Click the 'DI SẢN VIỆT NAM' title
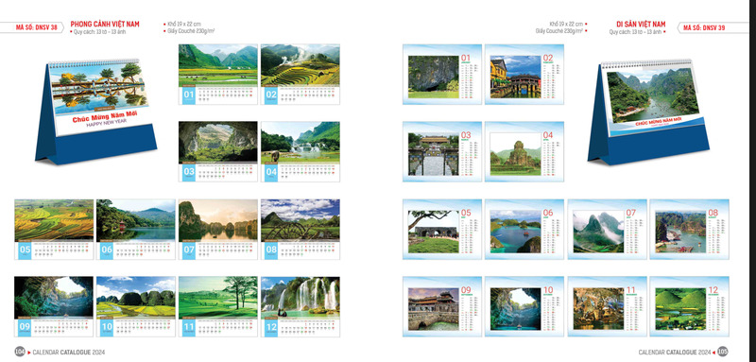756x362 pixels. coord(641,24)
